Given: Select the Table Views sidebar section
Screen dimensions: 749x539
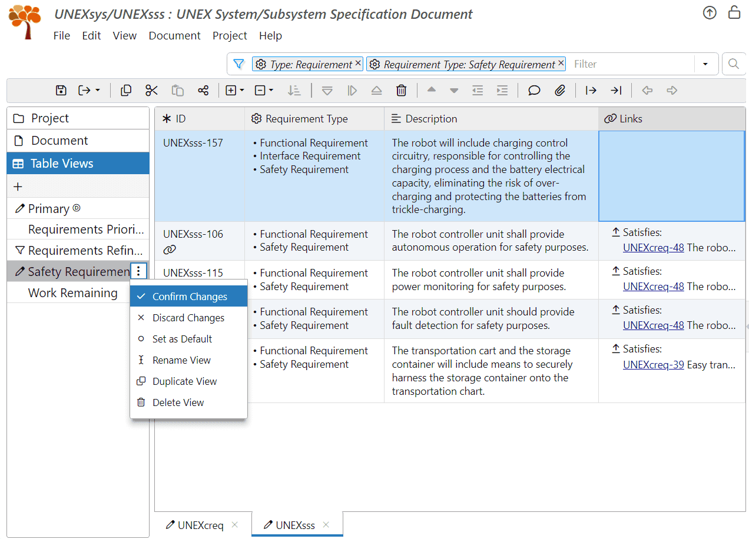Looking at the screenshot, I should 78,164.
